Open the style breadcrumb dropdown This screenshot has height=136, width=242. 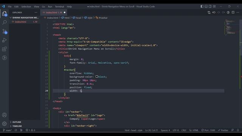click(x=88, y=18)
